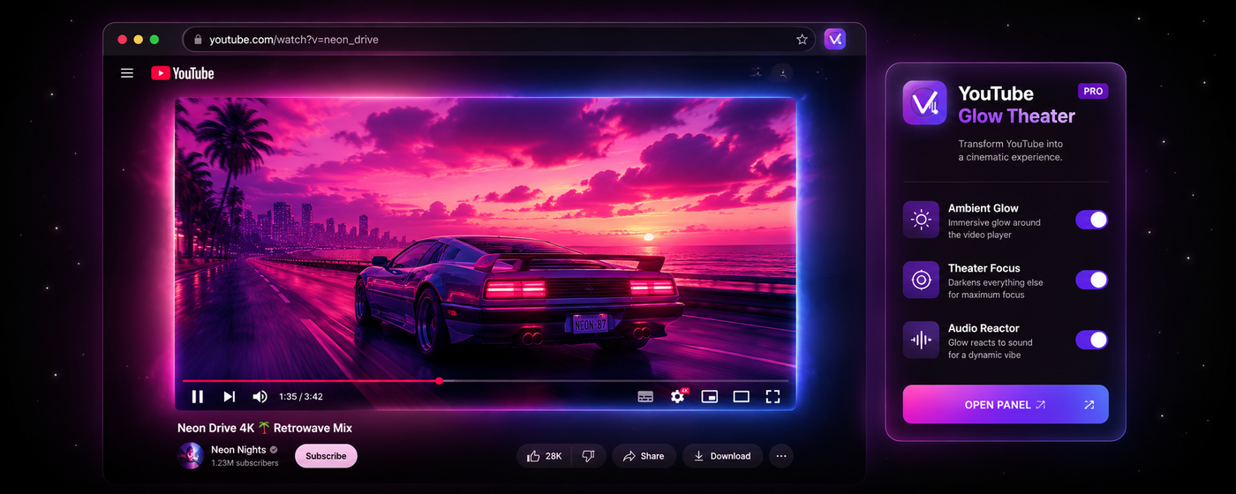Screen dimensions: 1236x494
Task: Click the Neon Nights channel name
Action: pos(238,450)
